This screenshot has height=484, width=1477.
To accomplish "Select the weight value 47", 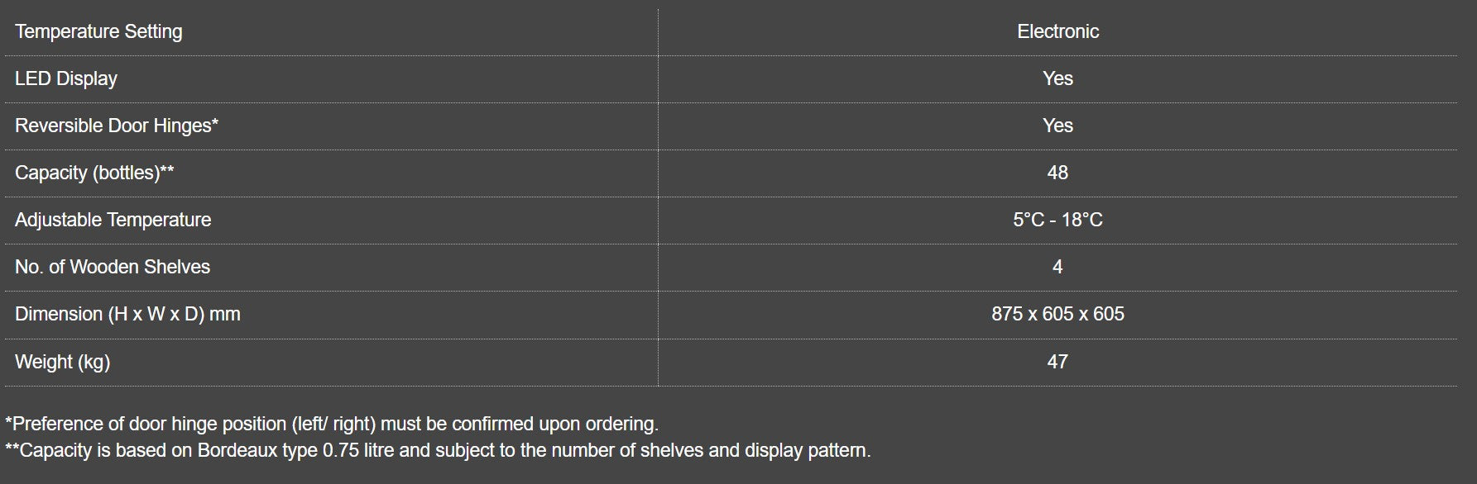I will click(1057, 362).
